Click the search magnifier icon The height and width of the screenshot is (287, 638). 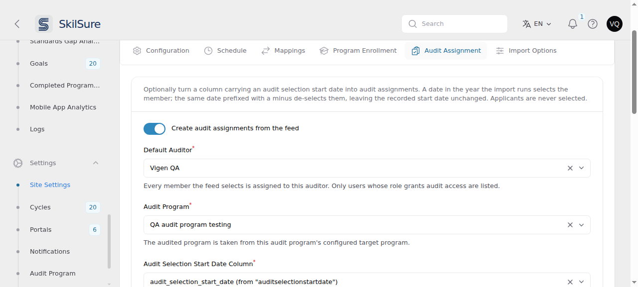[413, 24]
